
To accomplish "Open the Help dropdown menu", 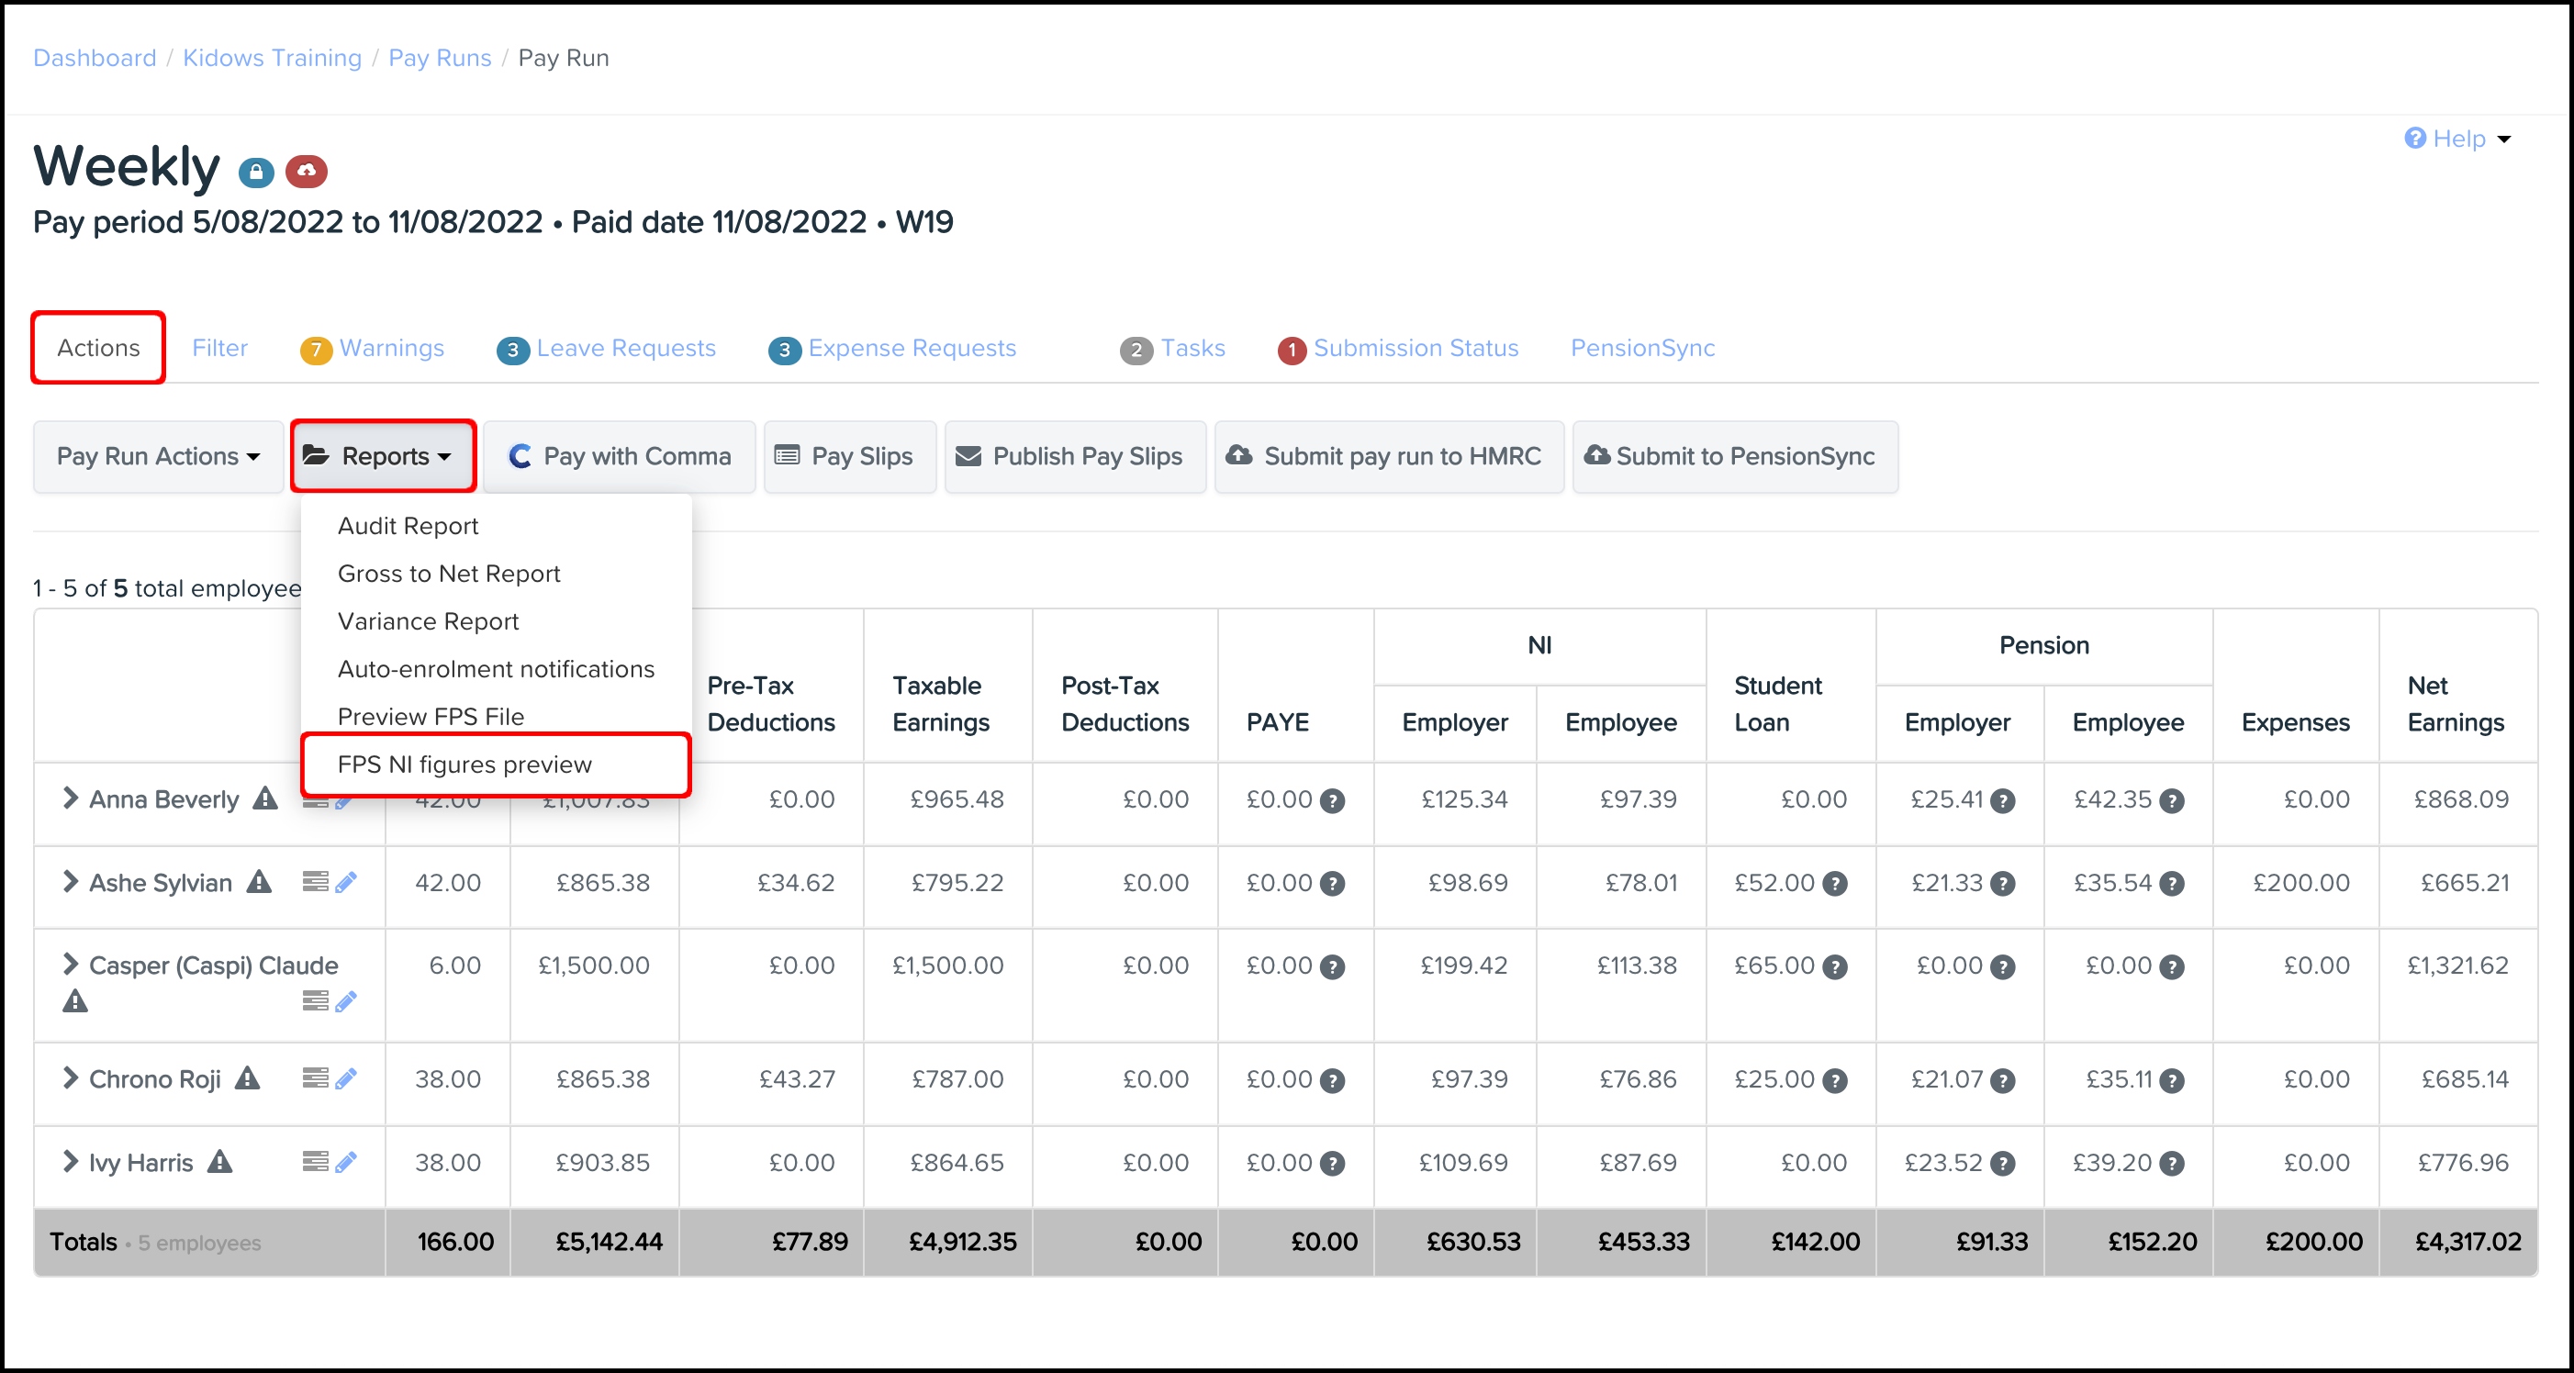I will pyautogui.click(x=2457, y=139).
